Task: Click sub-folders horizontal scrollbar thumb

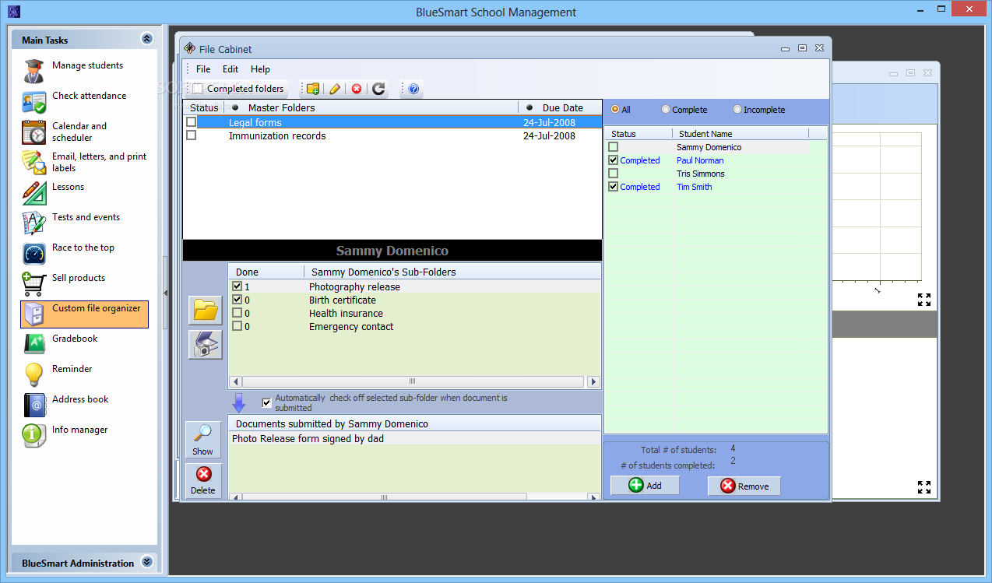Action: click(413, 382)
